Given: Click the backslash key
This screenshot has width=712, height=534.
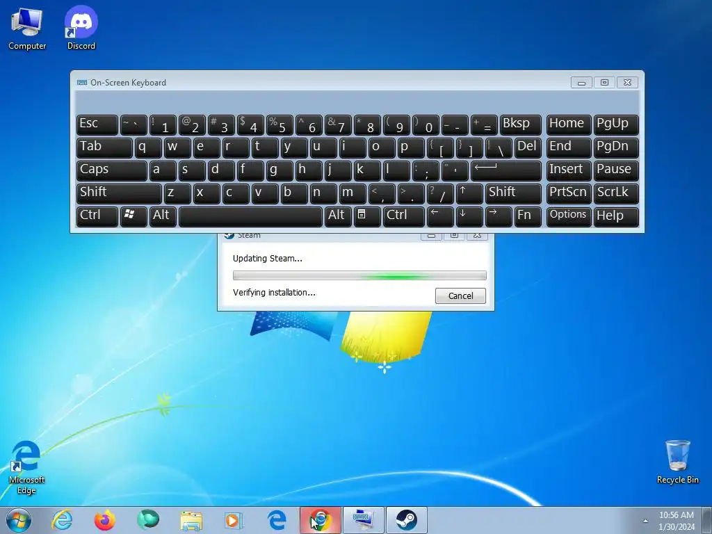Looking at the screenshot, I should pyautogui.click(x=499, y=148).
